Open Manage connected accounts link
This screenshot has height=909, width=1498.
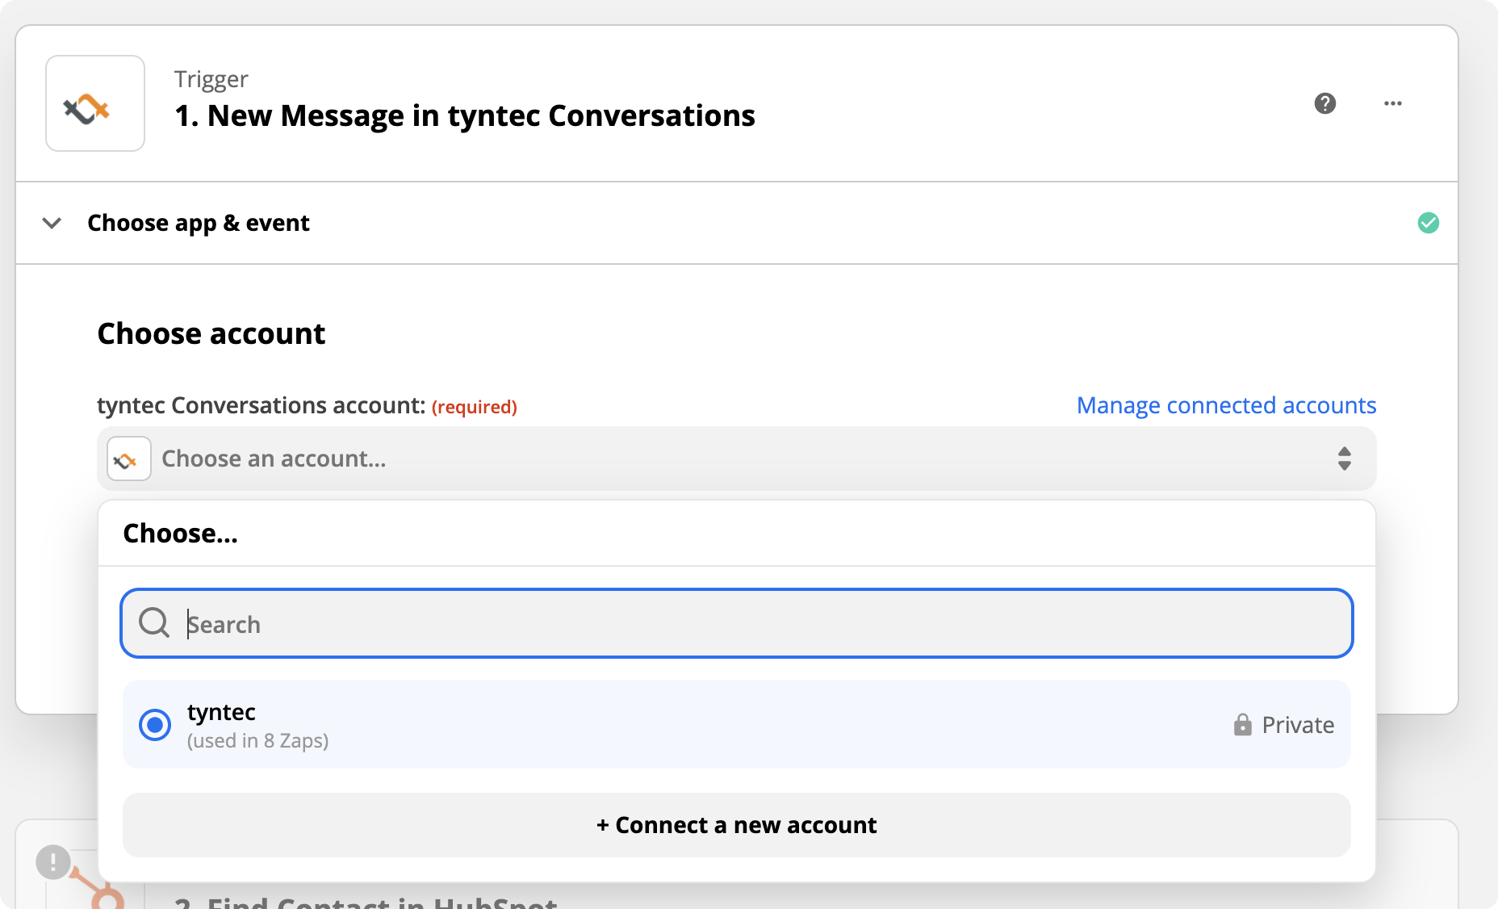(x=1226, y=405)
